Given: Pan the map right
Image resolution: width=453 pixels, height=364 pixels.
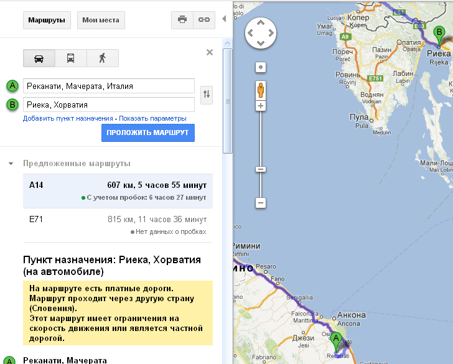Looking at the screenshot, I should click(271, 33).
